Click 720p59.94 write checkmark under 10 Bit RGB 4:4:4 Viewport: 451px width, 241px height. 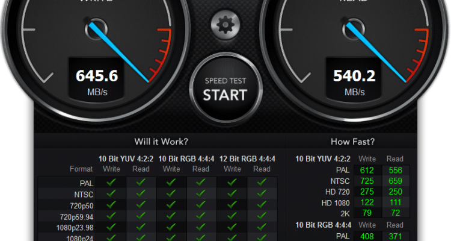pyautogui.click(x=171, y=216)
